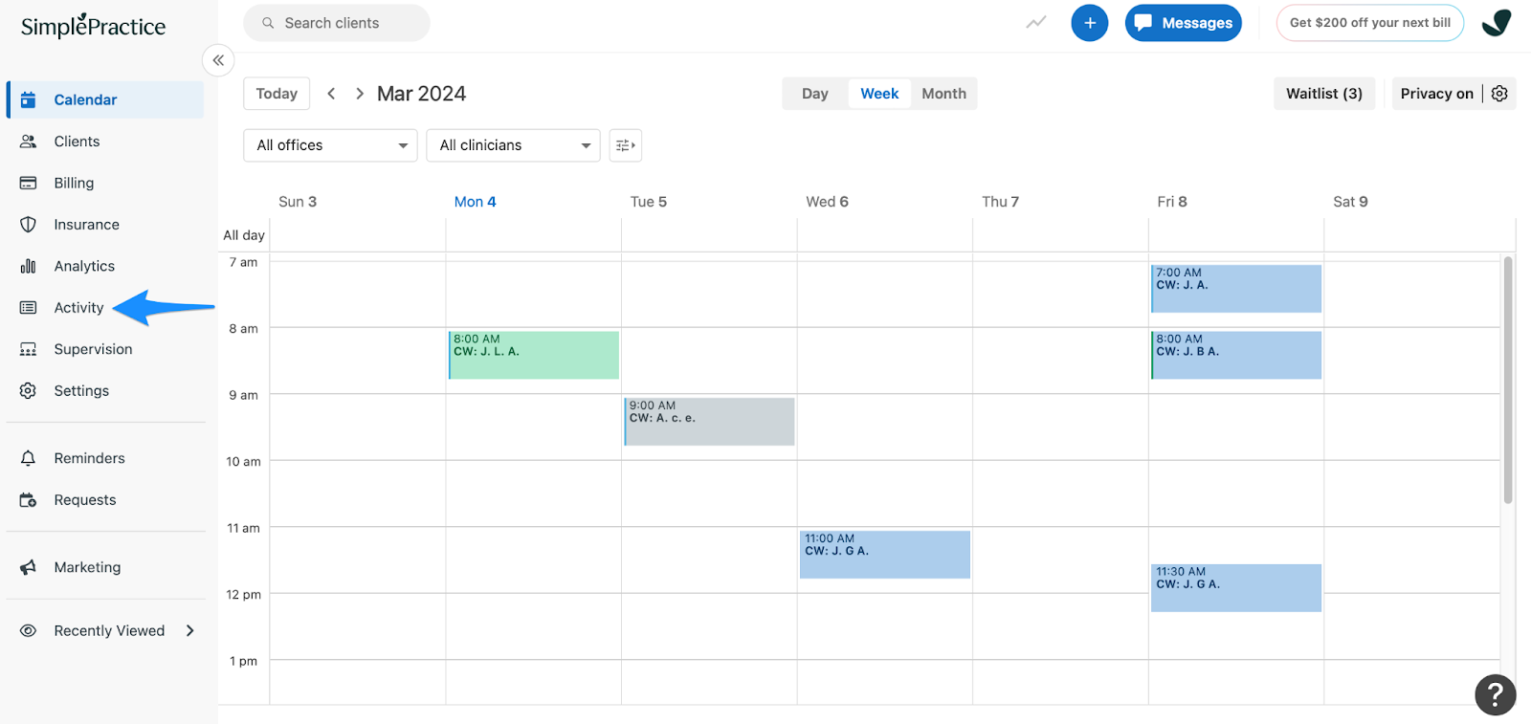Click the Today button

tap(277, 94)
